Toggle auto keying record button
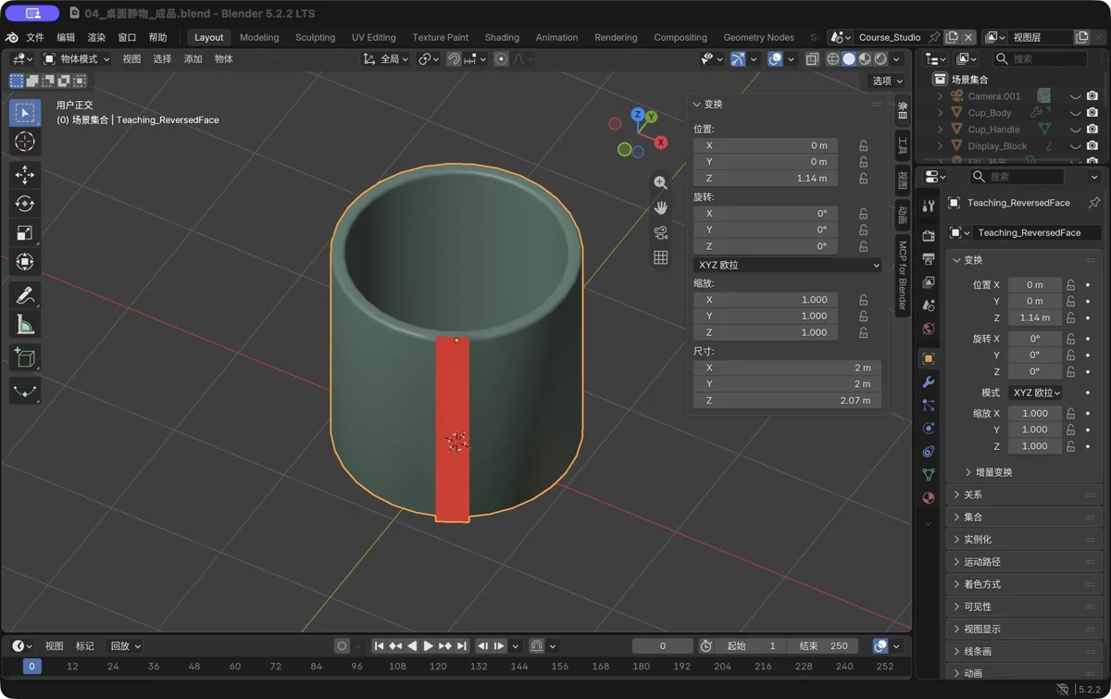1111x699 pixels. [342, 646]
